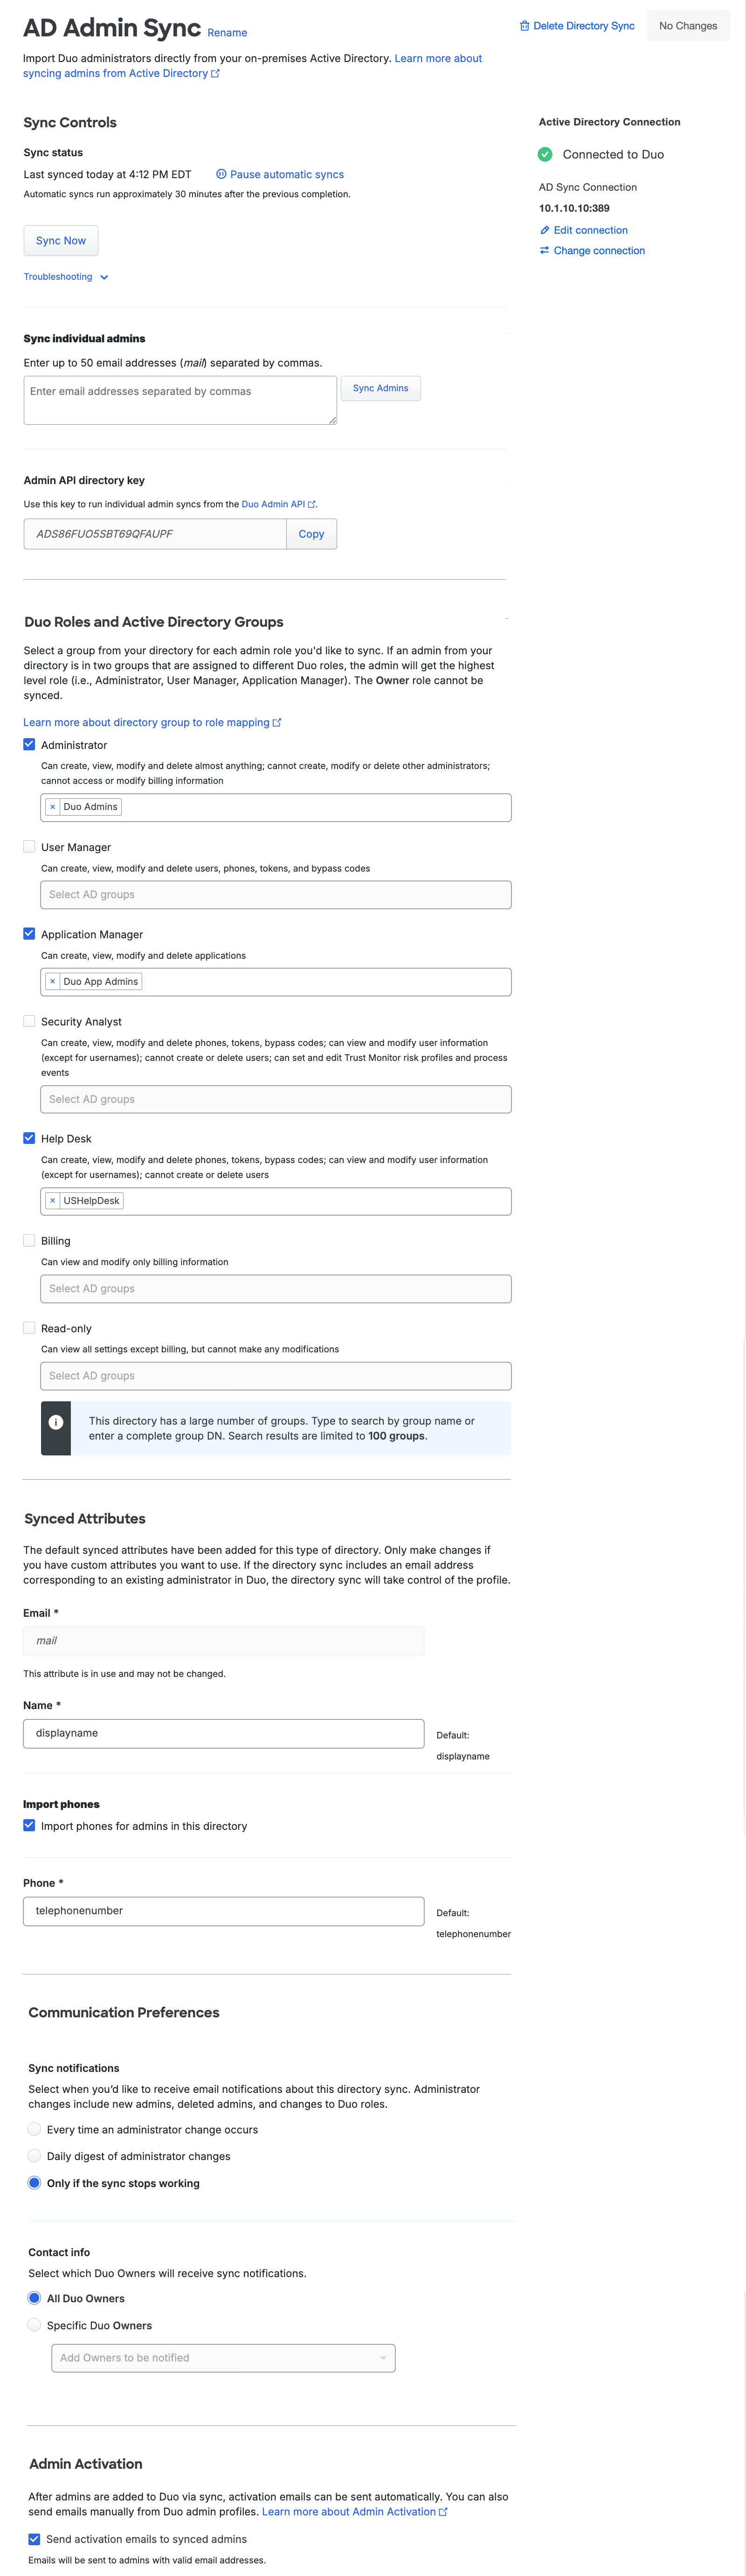Click the green connected status checkmark
The image size is (746, 2576).
(545, 154)
